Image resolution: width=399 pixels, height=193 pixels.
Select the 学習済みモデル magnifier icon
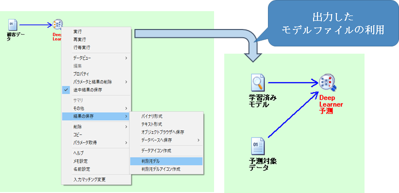pos(258,82)
